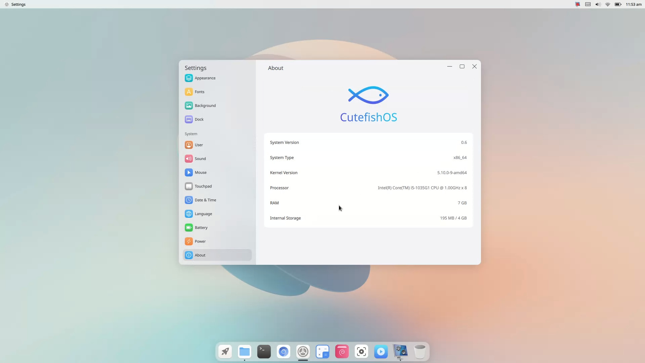Open User settings under System

point(198,145)
